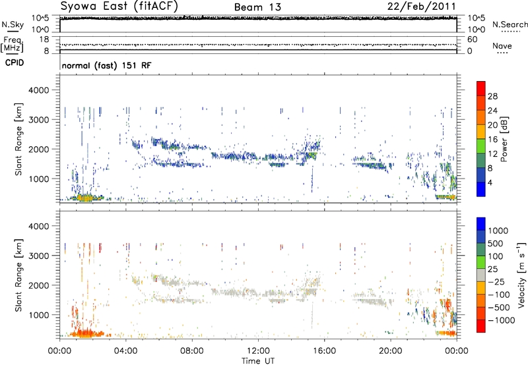Viewport: 528px width, 365px height.
Task: Select the 'CPID' row label
Action: [x=15, y=63]
